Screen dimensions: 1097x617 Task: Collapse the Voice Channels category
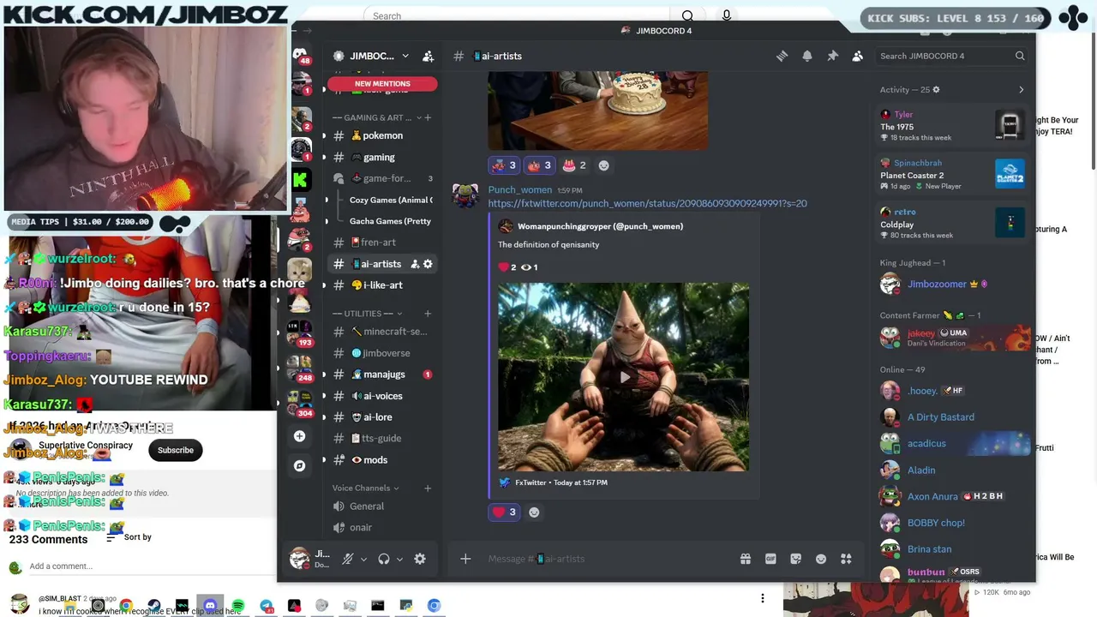point(366,488)
